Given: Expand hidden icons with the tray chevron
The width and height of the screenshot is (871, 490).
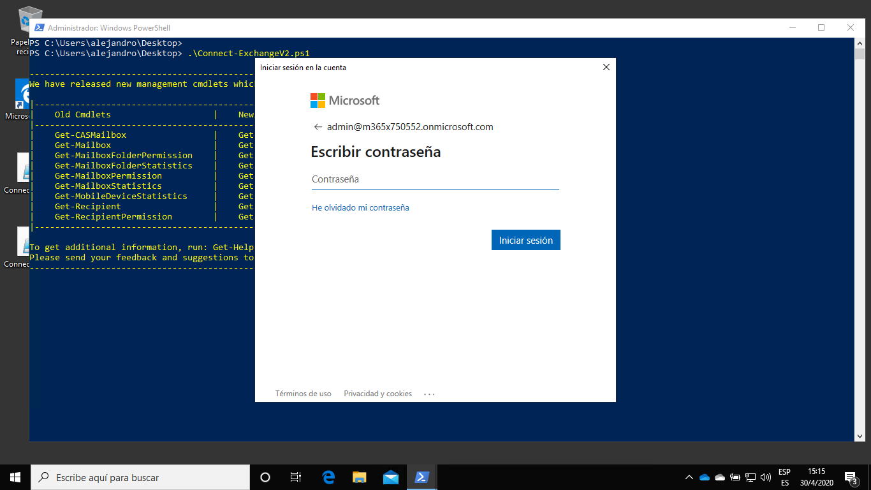Looking at the screenshot, I should (689, 477).
